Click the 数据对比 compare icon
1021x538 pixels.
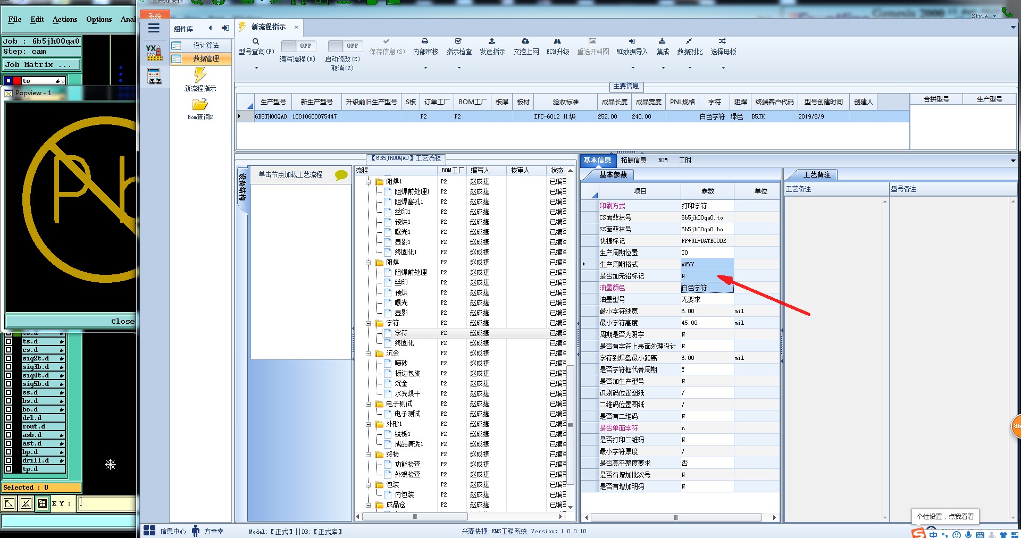[689, 41]
